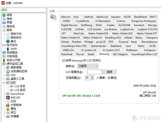Select the 界面 monitor icon
The height and width of the screenshot is (122, 161).
click(x=4, y=23)
